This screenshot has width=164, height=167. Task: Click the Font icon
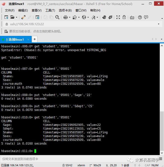click(x=93, y=17)
